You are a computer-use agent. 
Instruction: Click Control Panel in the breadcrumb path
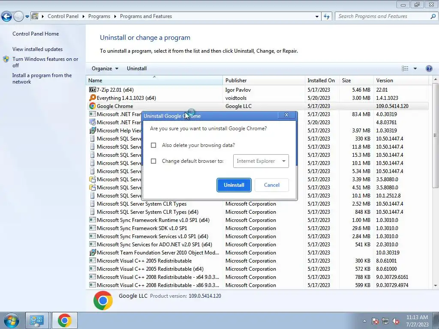[x=63, y=17]
